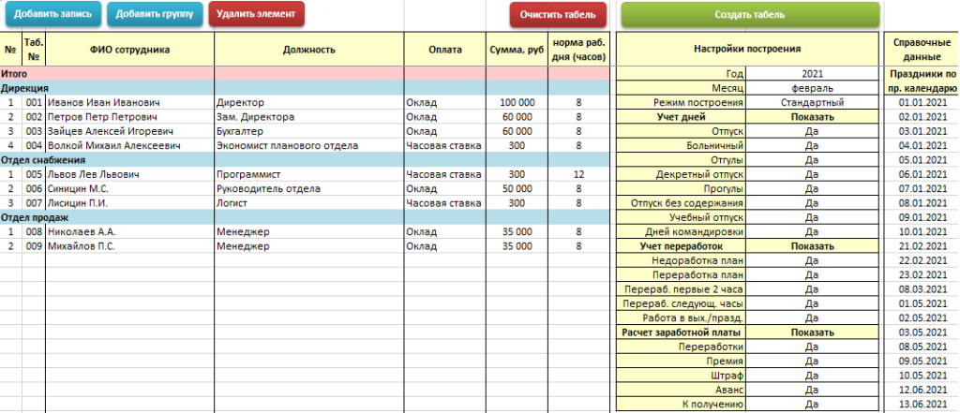The height and width of the screenshot is (413, 960).
Task: Select the Отдел снабжения group row
Action: pos(305,160)
